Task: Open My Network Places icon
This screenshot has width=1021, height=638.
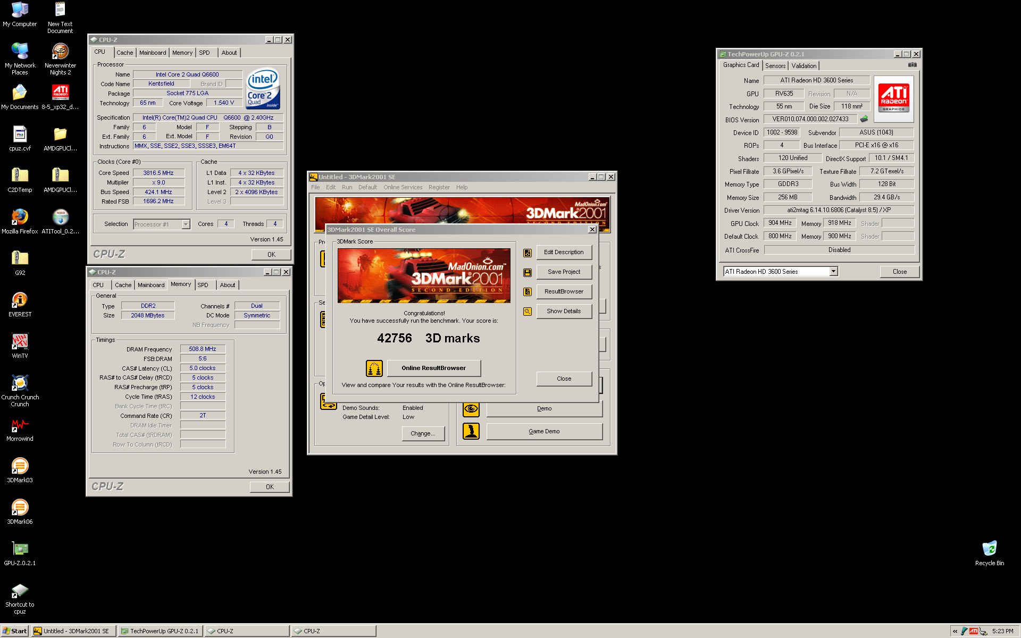Action: click(x=20, y=58)
